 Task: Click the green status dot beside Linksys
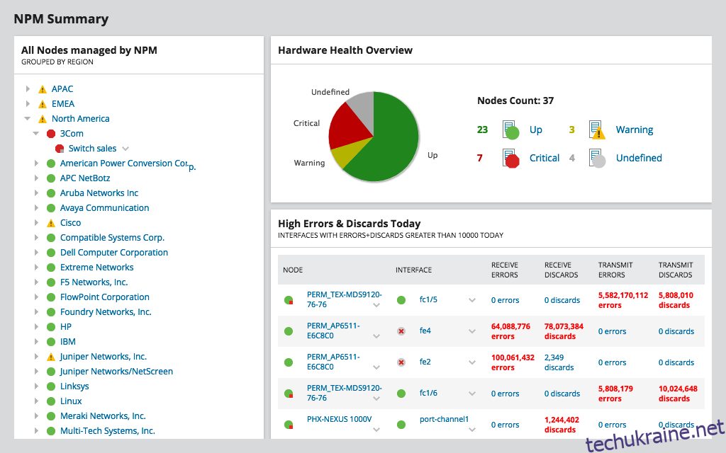[x=51, y=387]
